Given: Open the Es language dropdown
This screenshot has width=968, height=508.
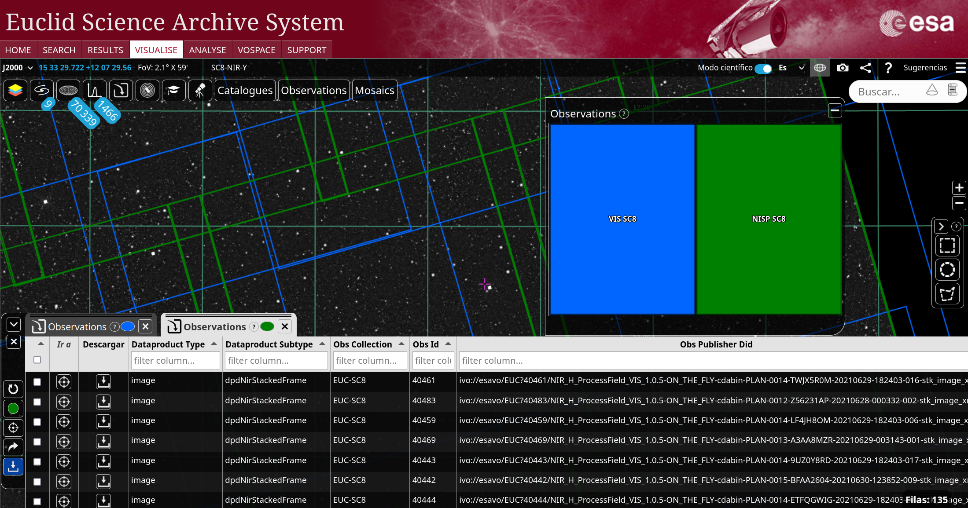Looking at the screenshot, I should click(791, 68).
